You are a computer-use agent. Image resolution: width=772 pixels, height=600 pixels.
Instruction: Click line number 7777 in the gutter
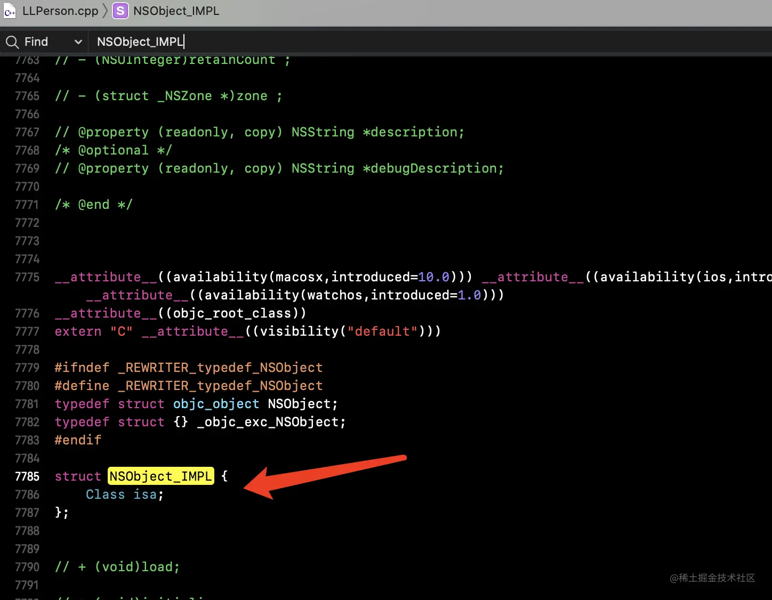click(x=27, y=331)
